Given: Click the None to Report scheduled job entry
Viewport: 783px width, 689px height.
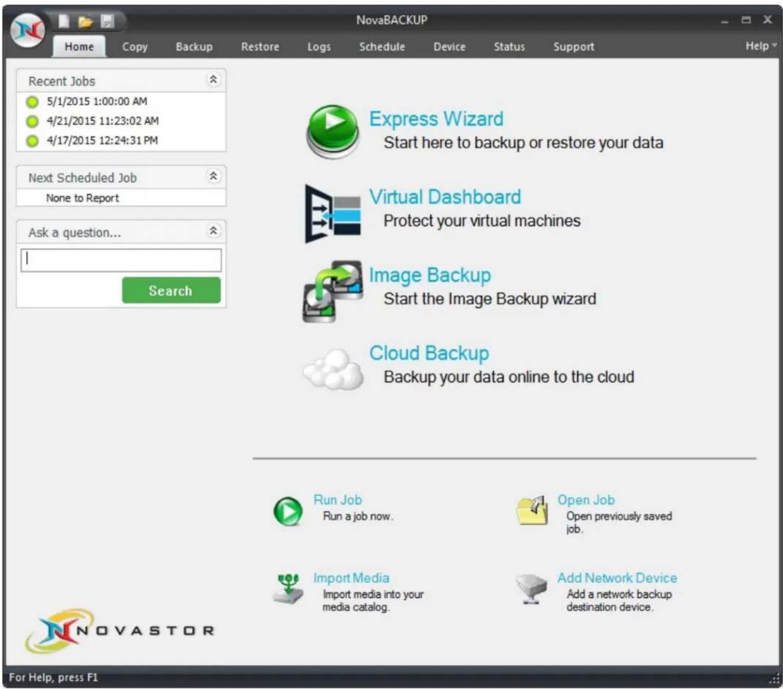Looking at the screenshot, I should coord(82,198).
